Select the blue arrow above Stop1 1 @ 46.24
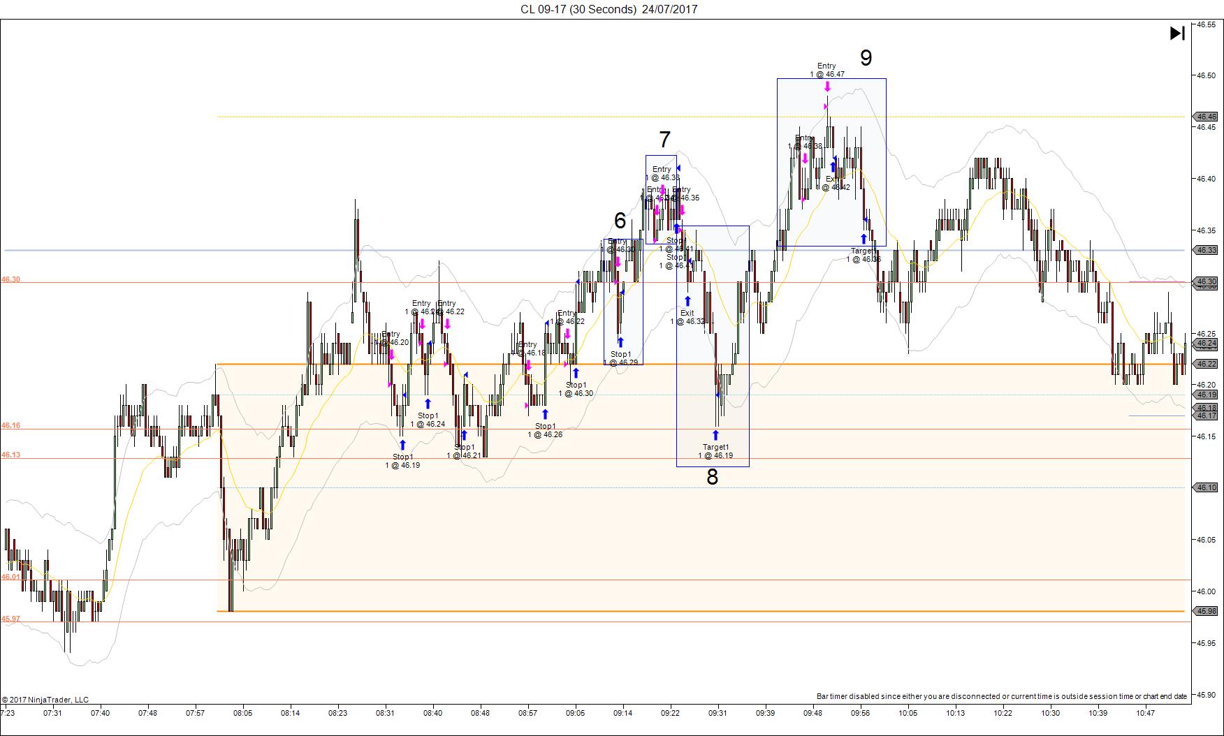The image size is (1224, 736). click(x=428, y=404)
